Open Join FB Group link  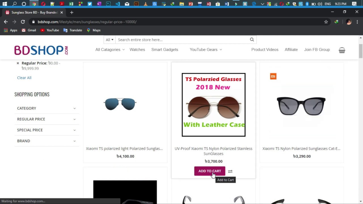(317, 50)
